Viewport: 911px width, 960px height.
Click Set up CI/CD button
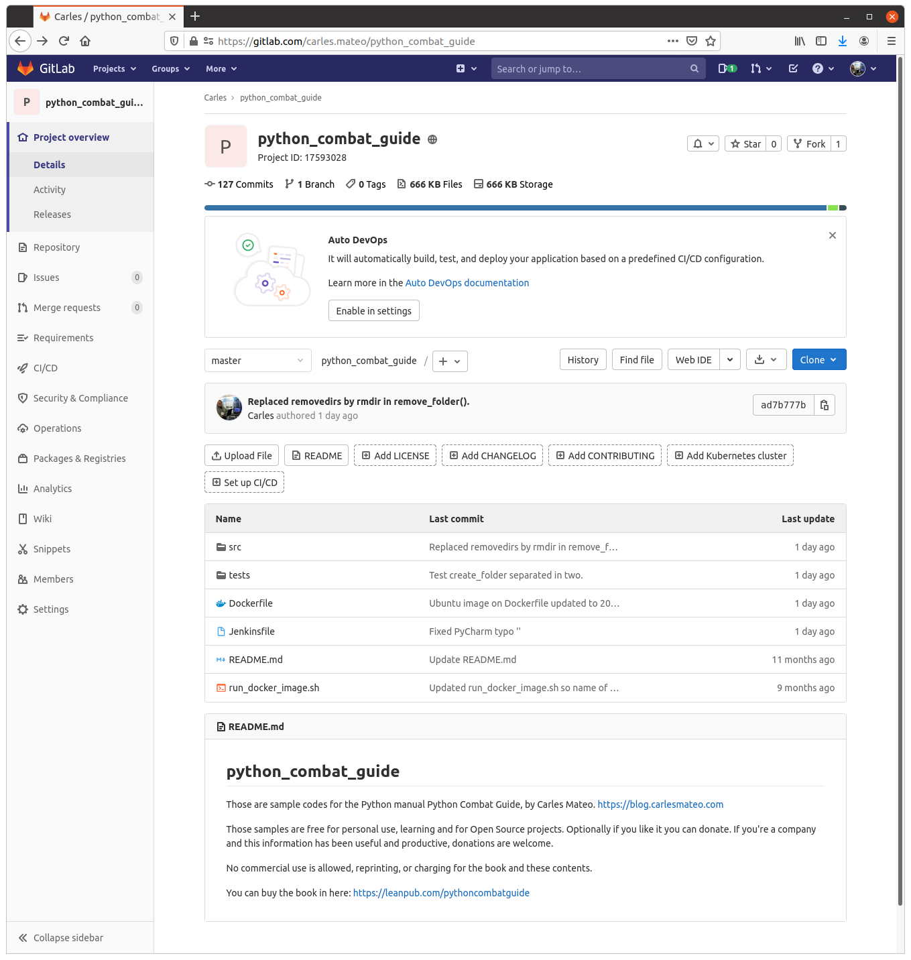(x=245, y=483)
